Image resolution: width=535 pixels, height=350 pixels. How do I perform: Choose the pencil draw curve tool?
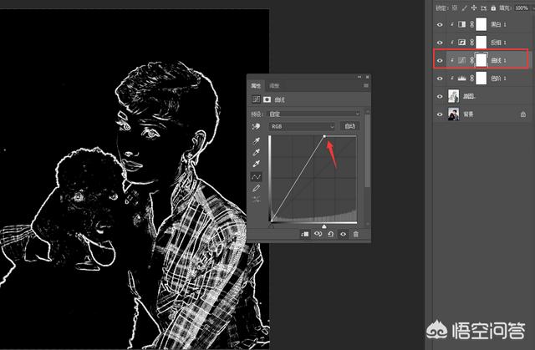click(257, 189)
